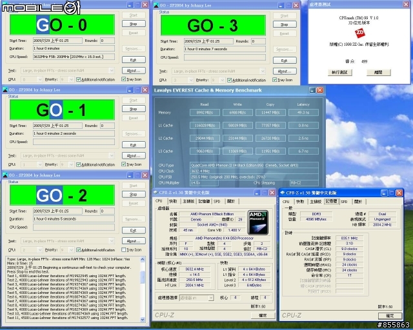The width and height of the screenshot is (413, 330).
Task: Open About in GO - 3 window
Action: (x=285, y=72)
